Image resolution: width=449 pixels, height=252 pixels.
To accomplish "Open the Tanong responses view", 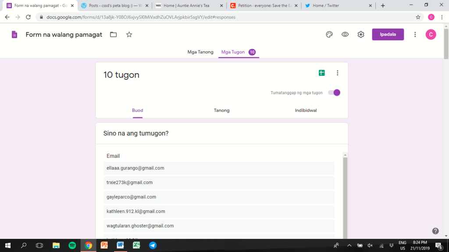I will click(221, 110).
